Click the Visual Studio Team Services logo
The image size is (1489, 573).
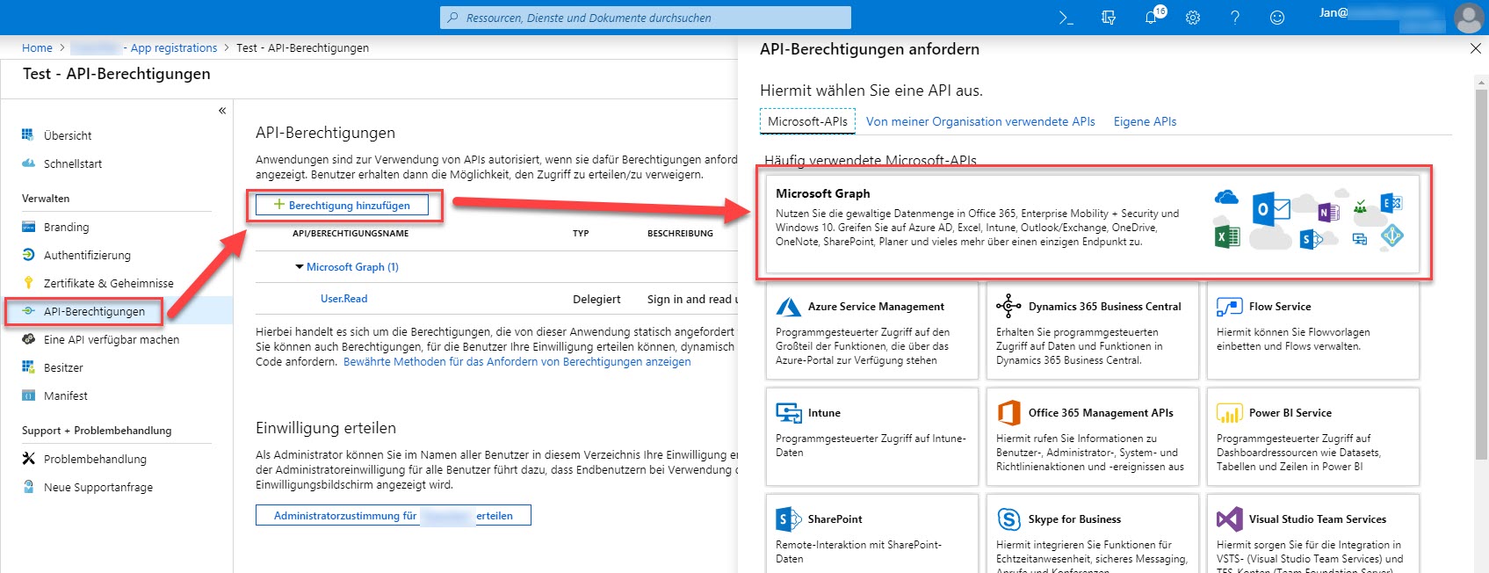[1229, 519]
